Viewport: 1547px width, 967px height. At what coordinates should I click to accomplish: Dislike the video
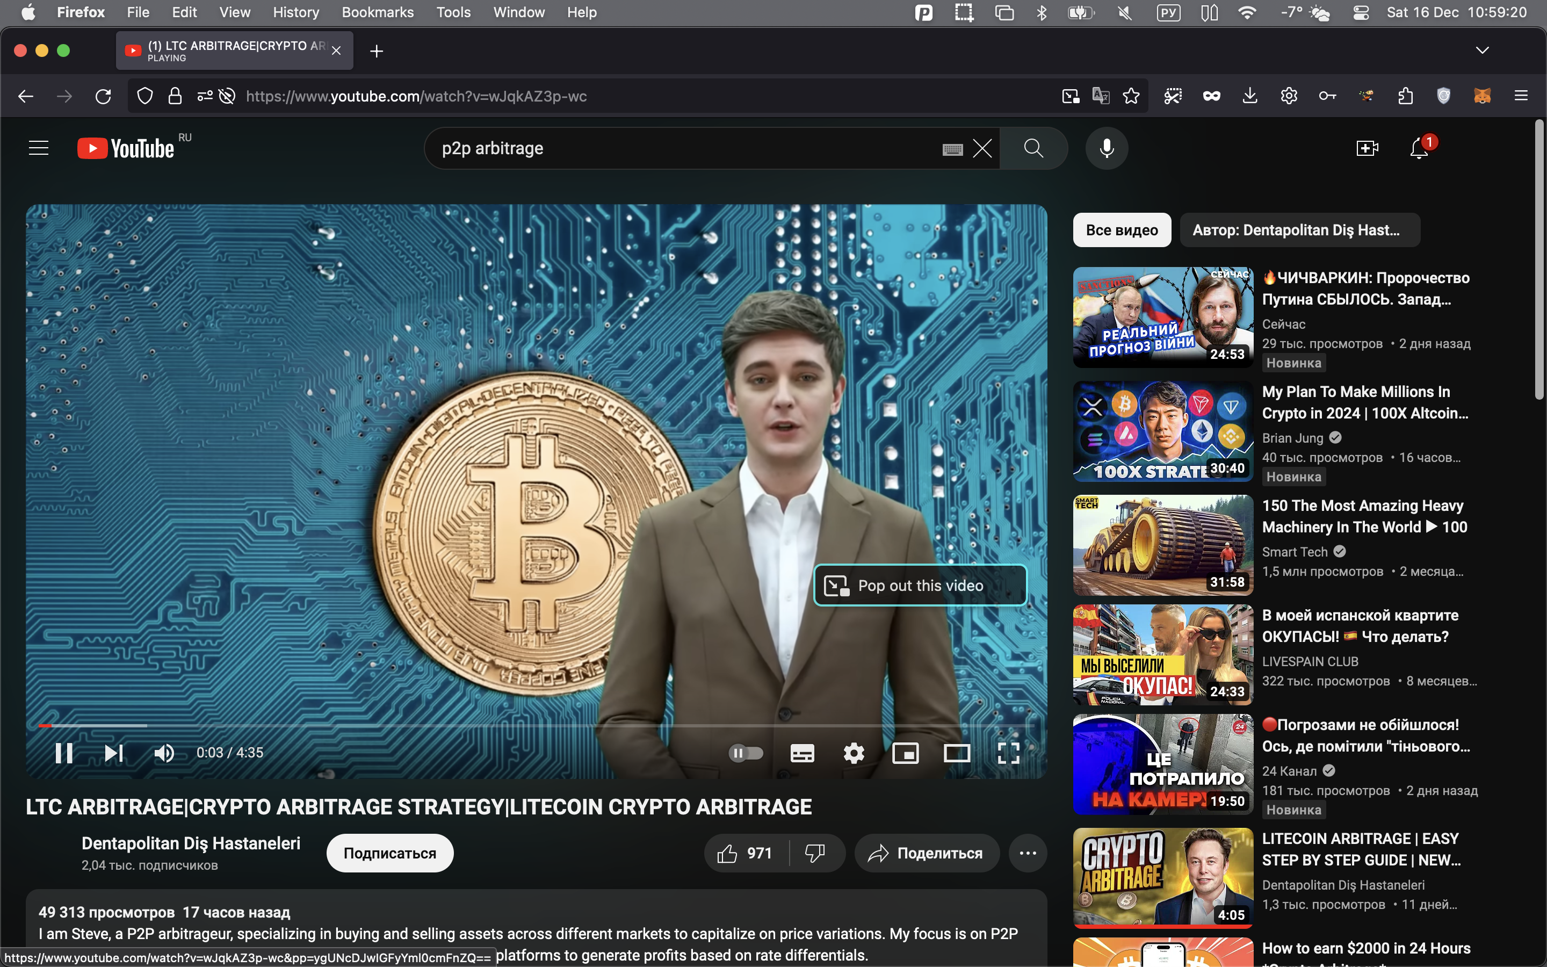click(x=816, y=853)
